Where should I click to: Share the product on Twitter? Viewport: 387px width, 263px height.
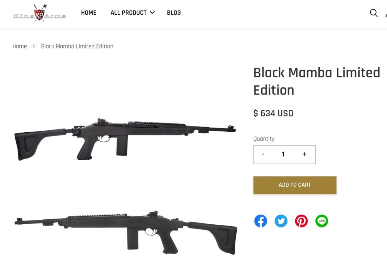click(x=281, y=221)
